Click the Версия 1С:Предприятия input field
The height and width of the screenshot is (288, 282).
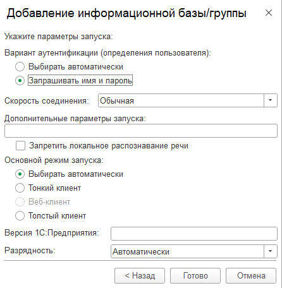(194, 234)
